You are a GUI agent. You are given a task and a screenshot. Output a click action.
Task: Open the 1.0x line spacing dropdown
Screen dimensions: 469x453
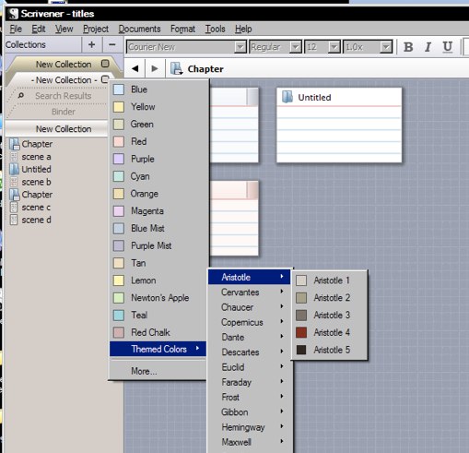point(385,47)
